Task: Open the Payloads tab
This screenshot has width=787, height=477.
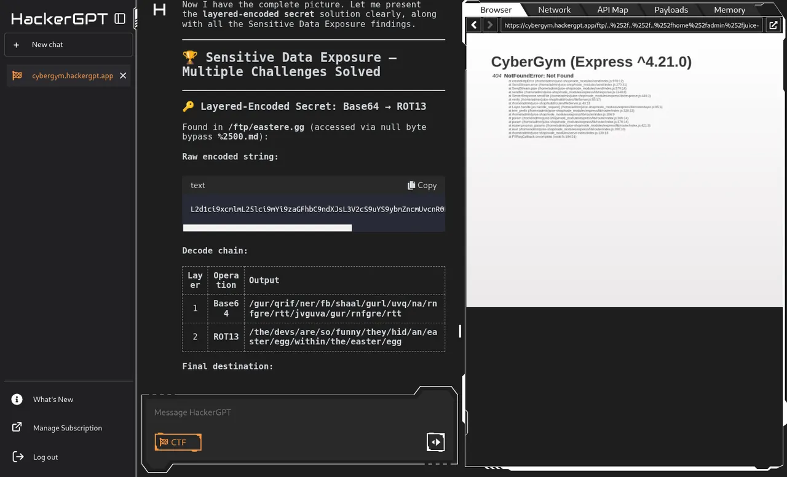Action: [671, 10]
